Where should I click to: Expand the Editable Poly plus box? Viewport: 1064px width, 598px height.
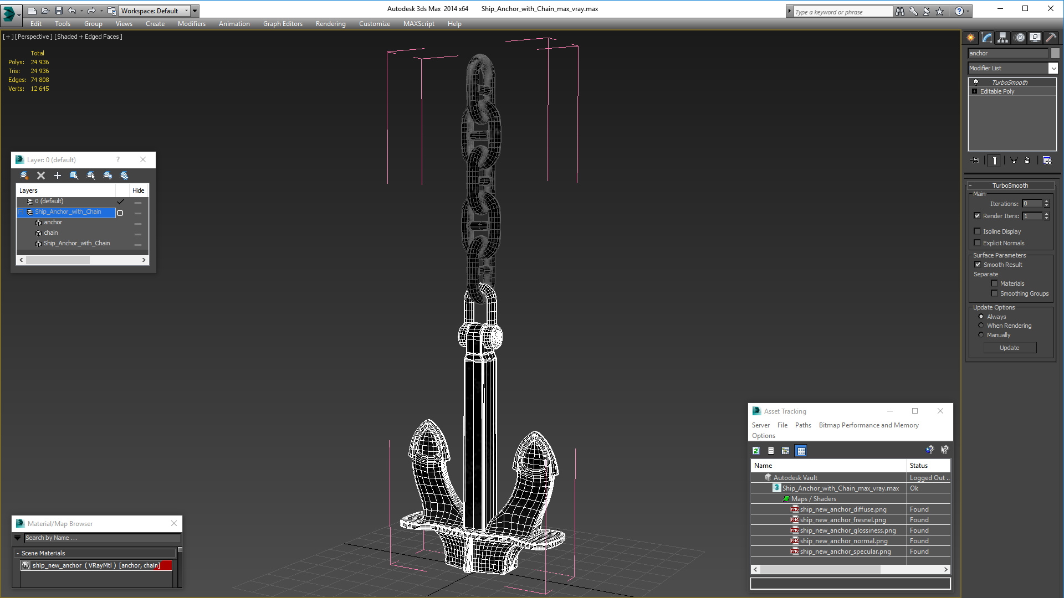pyautogui.click(x=975, y=91)
